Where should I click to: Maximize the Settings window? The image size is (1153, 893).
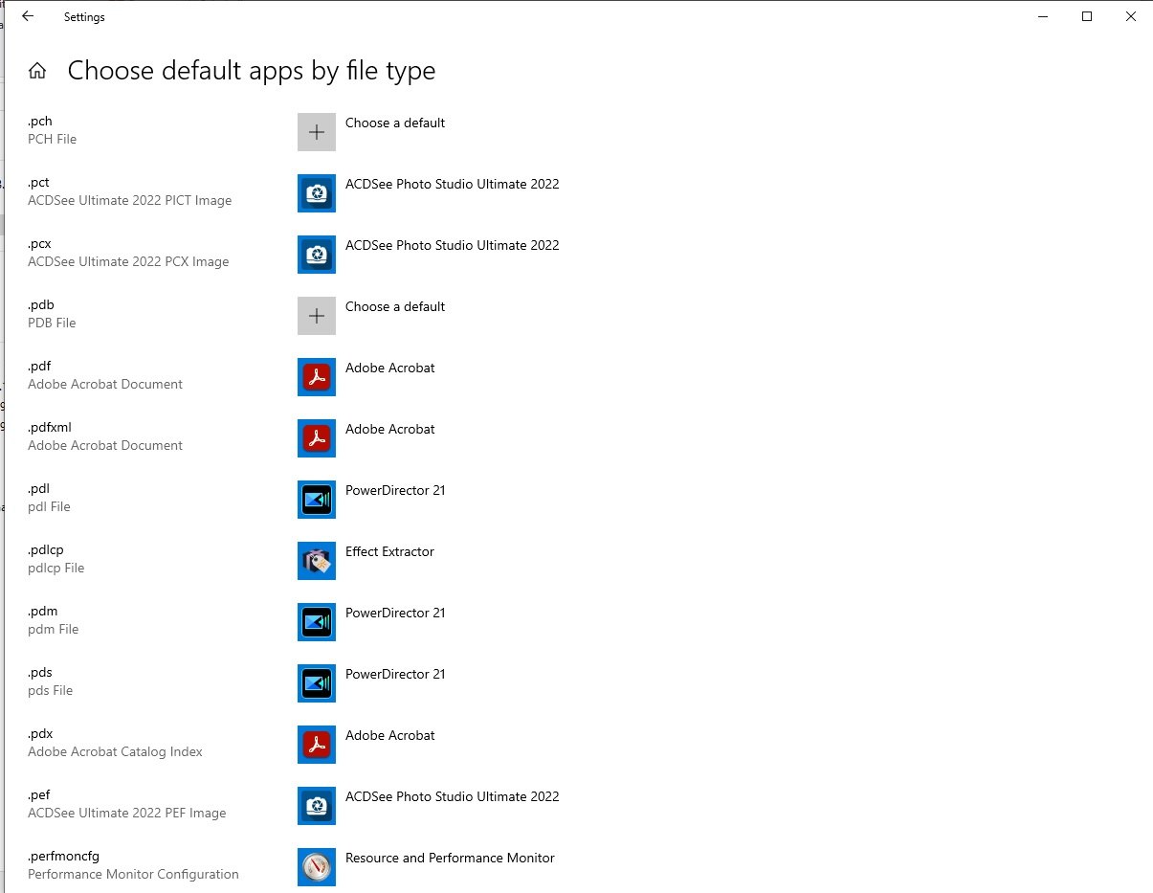tap(1087, 16)
